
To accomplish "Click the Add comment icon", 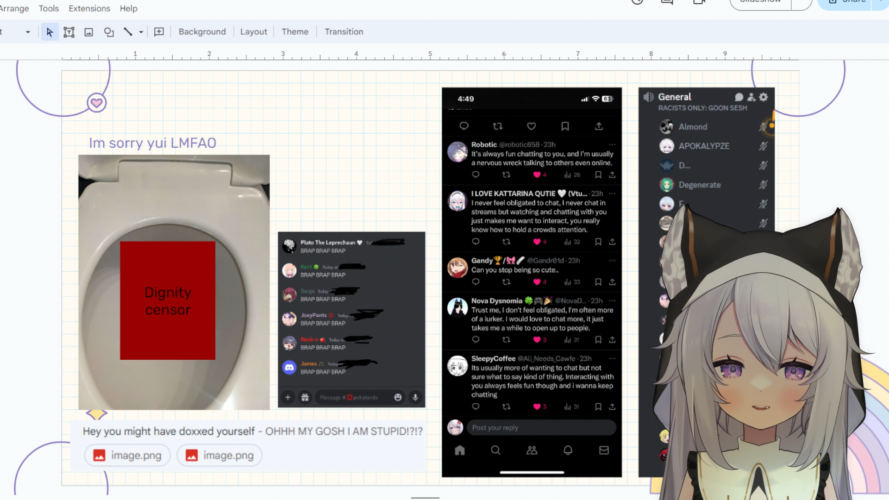I will tap(159, 32).
